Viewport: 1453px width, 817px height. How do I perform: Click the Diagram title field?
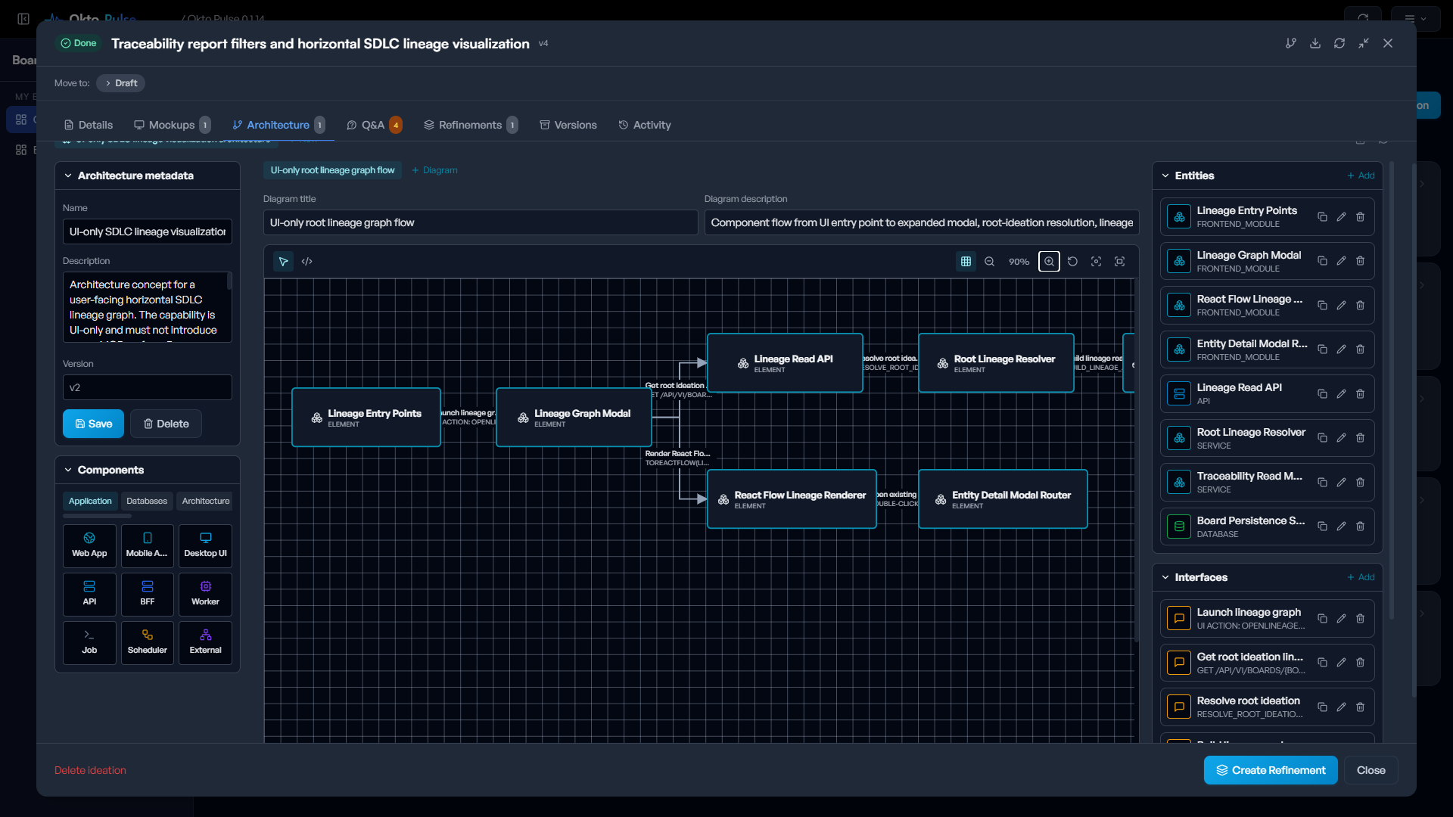point(481,222)
